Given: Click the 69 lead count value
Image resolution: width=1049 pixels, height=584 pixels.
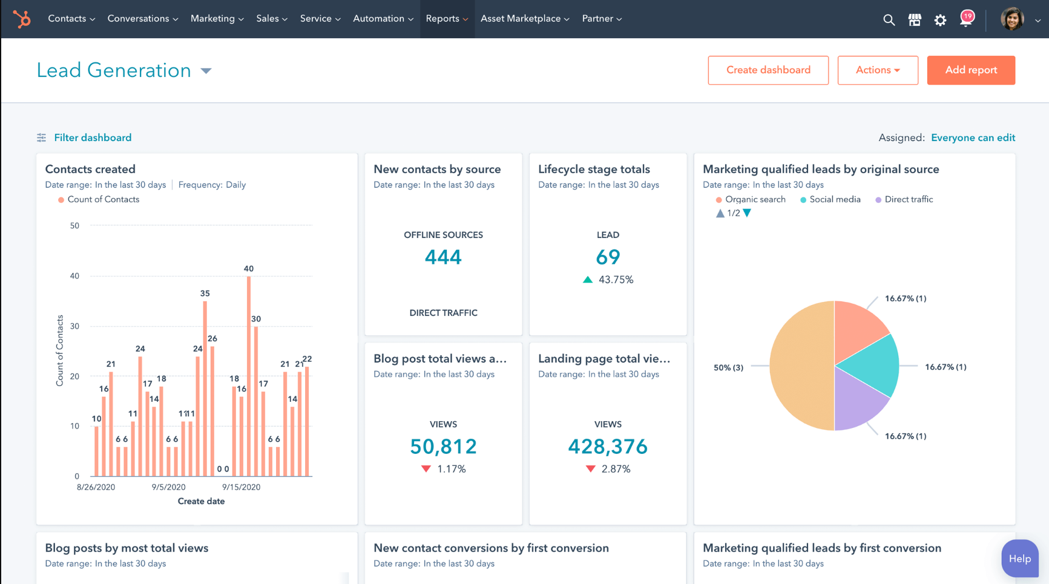Looking at the screenshot, I should point(608,257).
